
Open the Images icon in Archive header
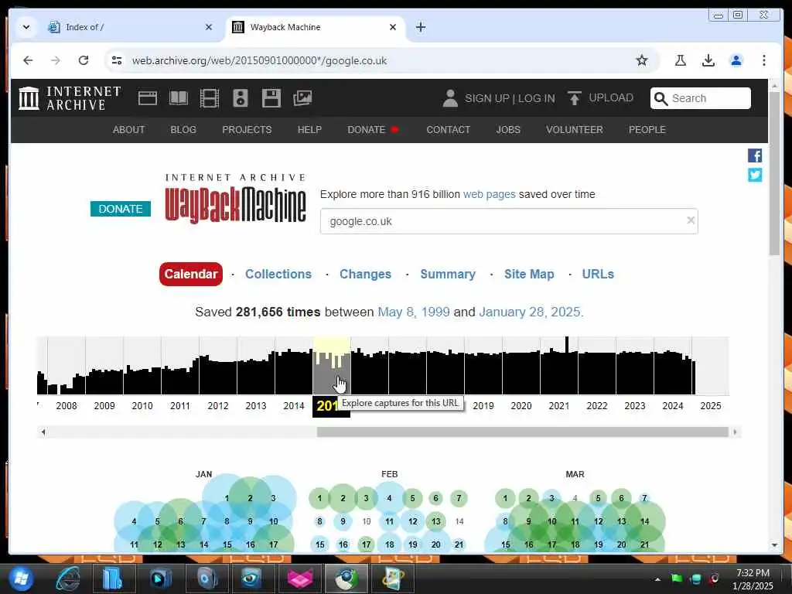point(302,98)
